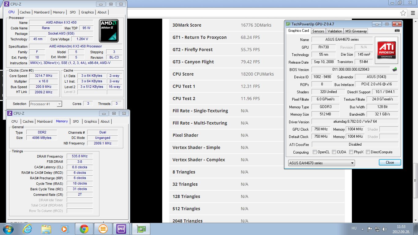Click the taskbar clock 11:53

401,227
